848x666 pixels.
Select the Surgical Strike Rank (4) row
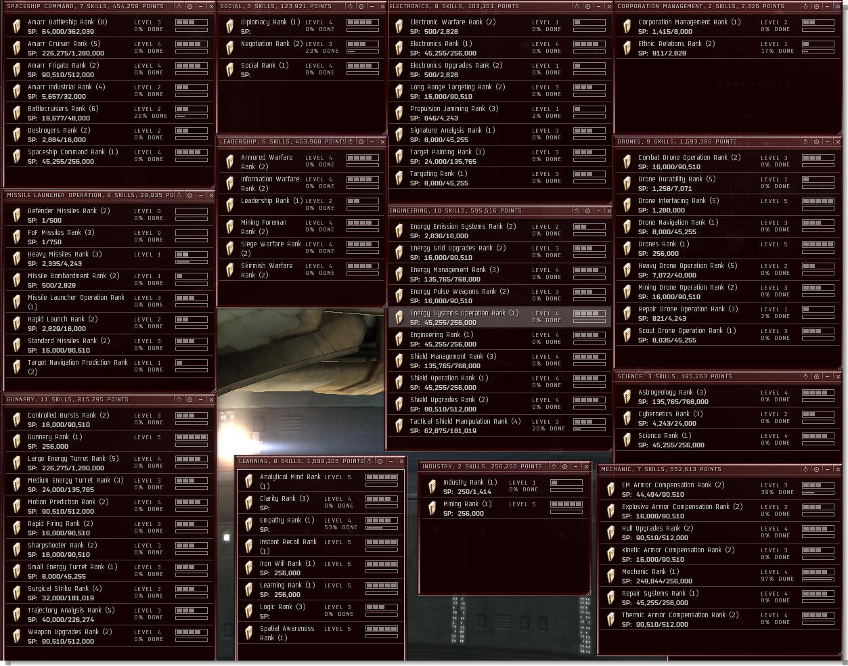click(110, 593)
